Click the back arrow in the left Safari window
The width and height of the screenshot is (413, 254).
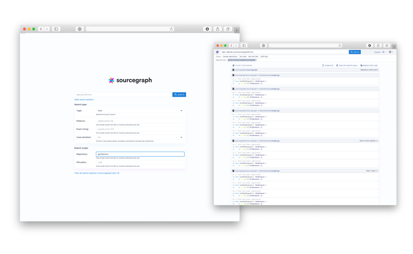tap(41, 29)
